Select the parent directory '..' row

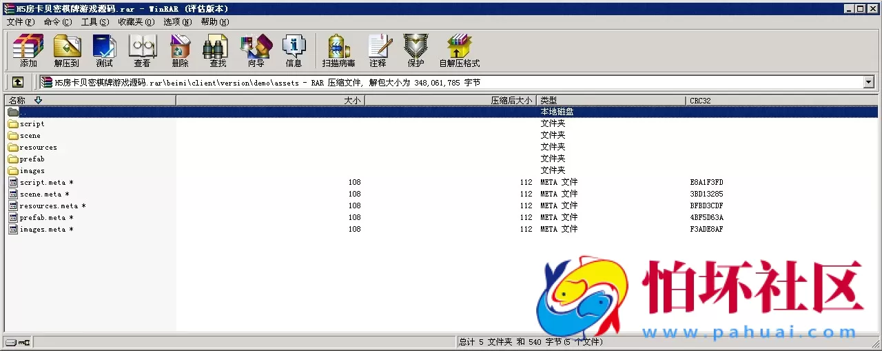coord(441,112)
